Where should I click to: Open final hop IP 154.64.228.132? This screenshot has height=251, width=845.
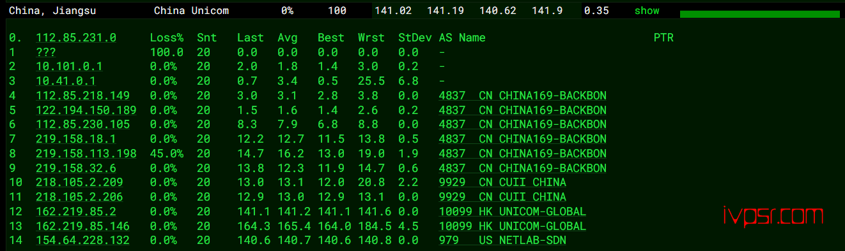tap(82, 241)
